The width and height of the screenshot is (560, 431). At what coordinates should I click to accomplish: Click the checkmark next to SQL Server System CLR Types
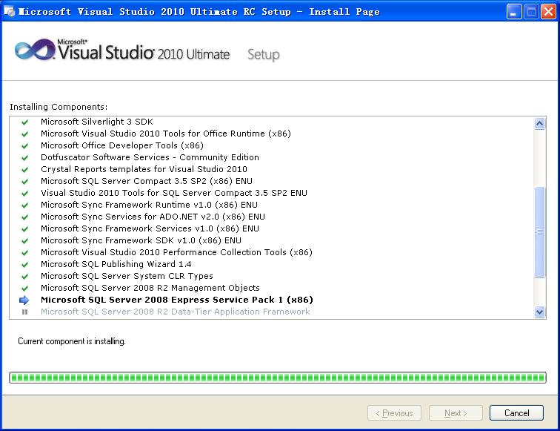click(x=24, y=276)
